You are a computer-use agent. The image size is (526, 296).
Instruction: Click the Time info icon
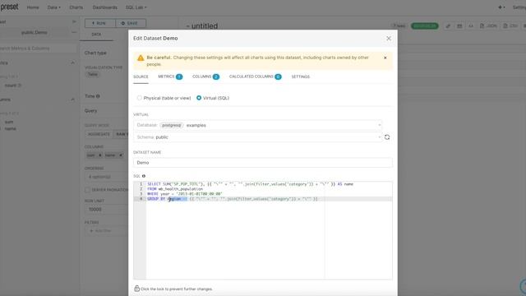[98, 96]
